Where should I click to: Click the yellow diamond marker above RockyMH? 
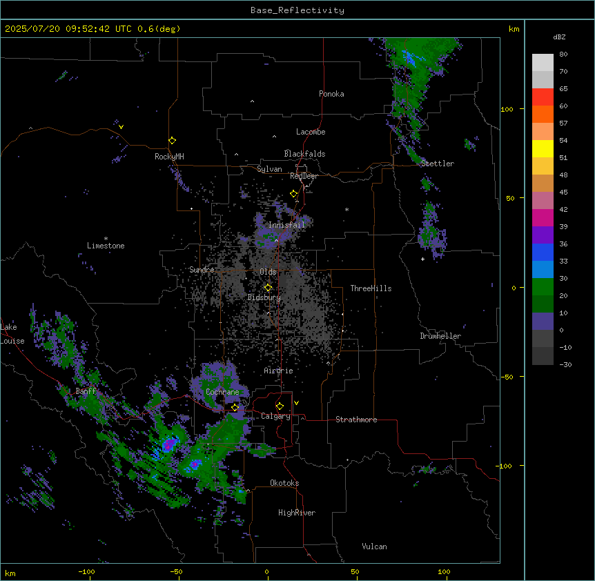[x=172, y=141]
